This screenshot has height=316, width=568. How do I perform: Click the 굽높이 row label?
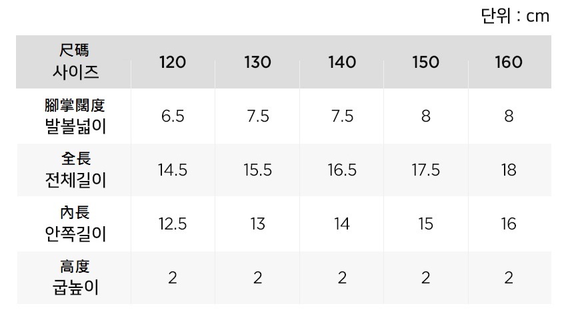74,277
